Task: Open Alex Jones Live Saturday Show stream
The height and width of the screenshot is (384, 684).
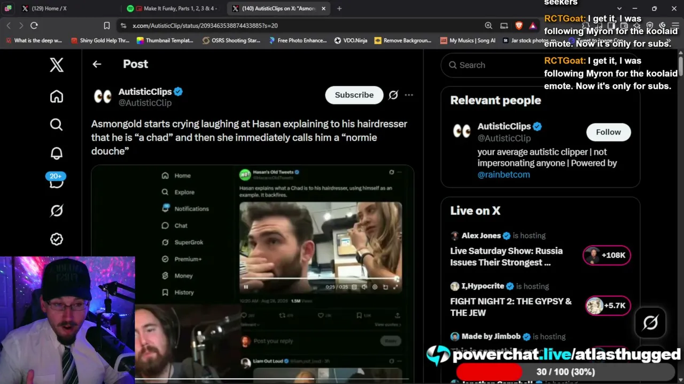Action: coord(506,257)
